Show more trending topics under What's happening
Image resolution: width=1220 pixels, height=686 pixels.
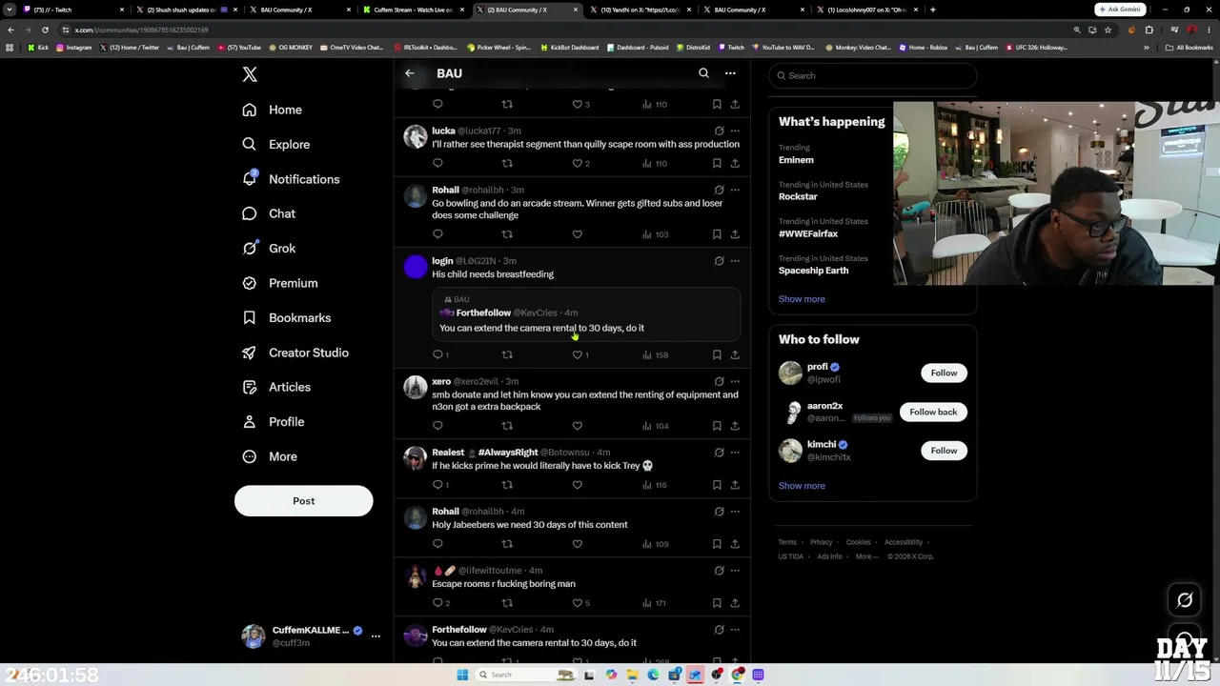click(802, 299)
